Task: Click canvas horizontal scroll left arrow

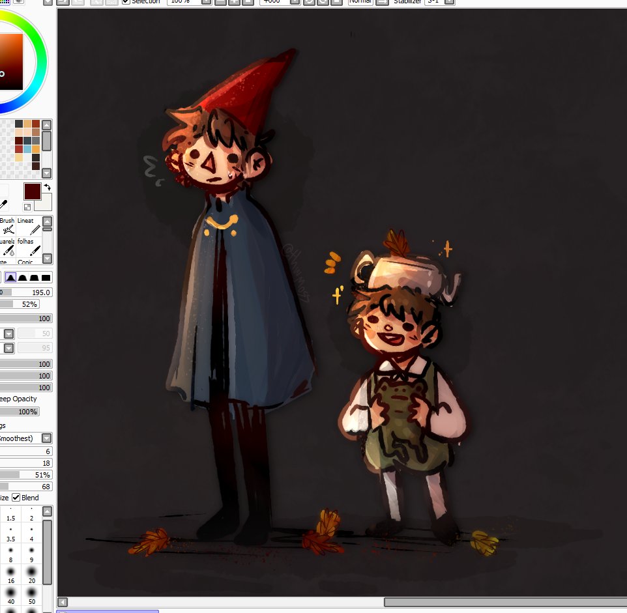Action: (x=63, y=602)
